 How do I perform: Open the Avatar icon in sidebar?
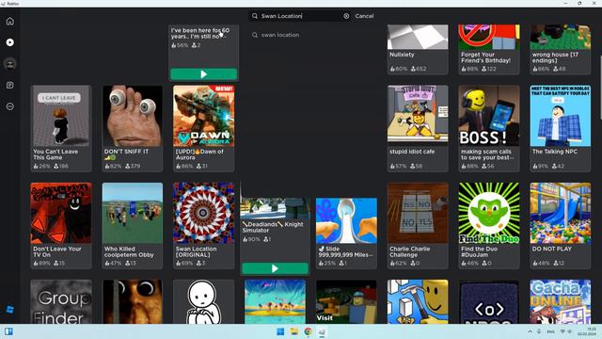pyautogui.click(x=10, y=64)
